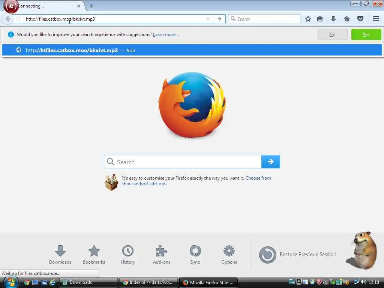Click the magnifier icon in toolbar search box

click(233, 19)
